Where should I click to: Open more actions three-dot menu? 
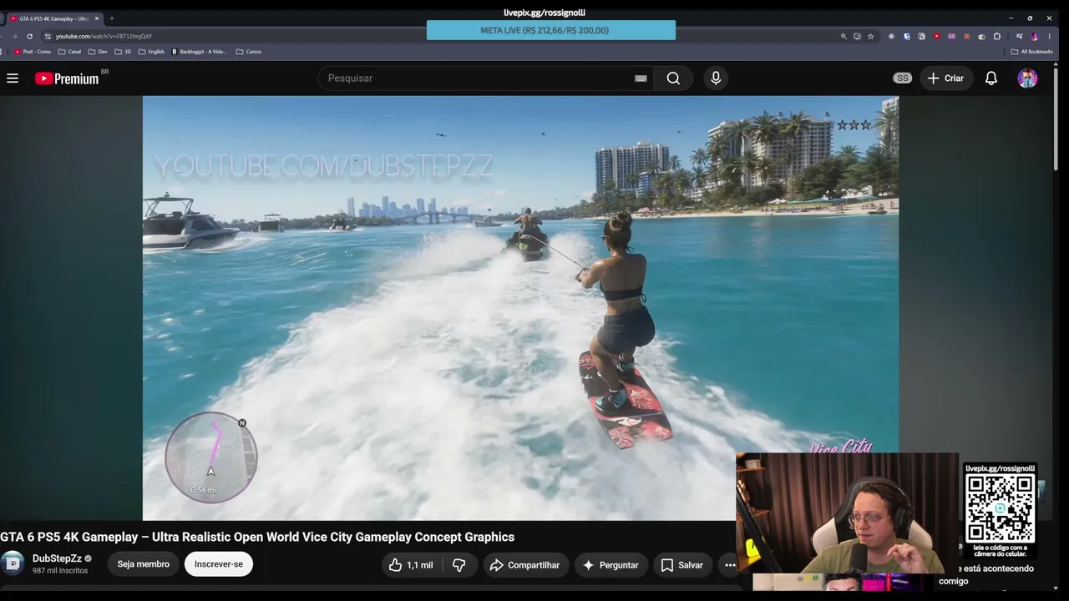click(x=730, y=565)
